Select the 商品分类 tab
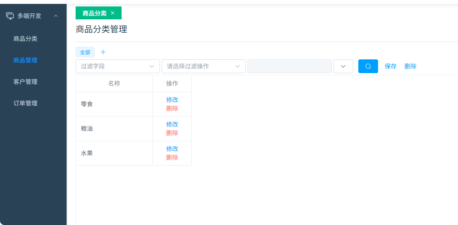This screenshot has width=458, height=225. 95,13
